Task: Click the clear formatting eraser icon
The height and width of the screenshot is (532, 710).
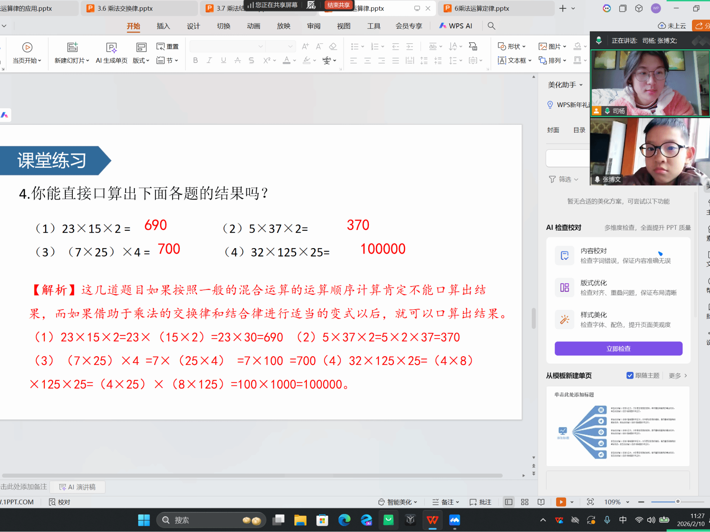Action: pos(333,46)
